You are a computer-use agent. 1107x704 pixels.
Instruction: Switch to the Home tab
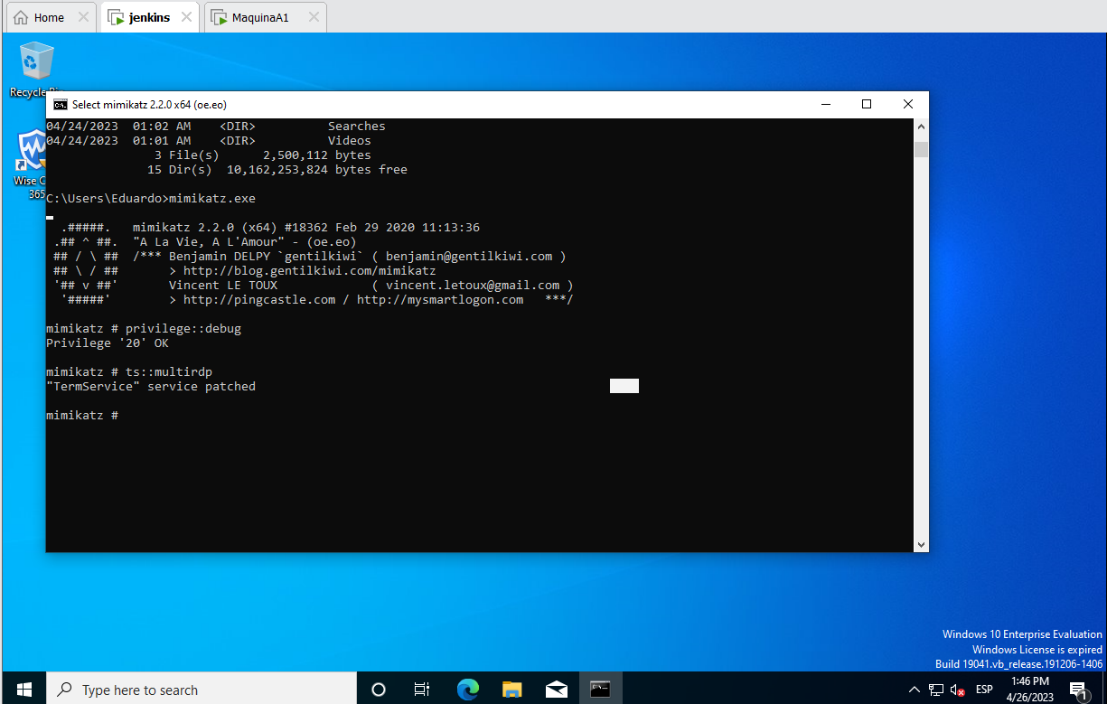point(49,17)
